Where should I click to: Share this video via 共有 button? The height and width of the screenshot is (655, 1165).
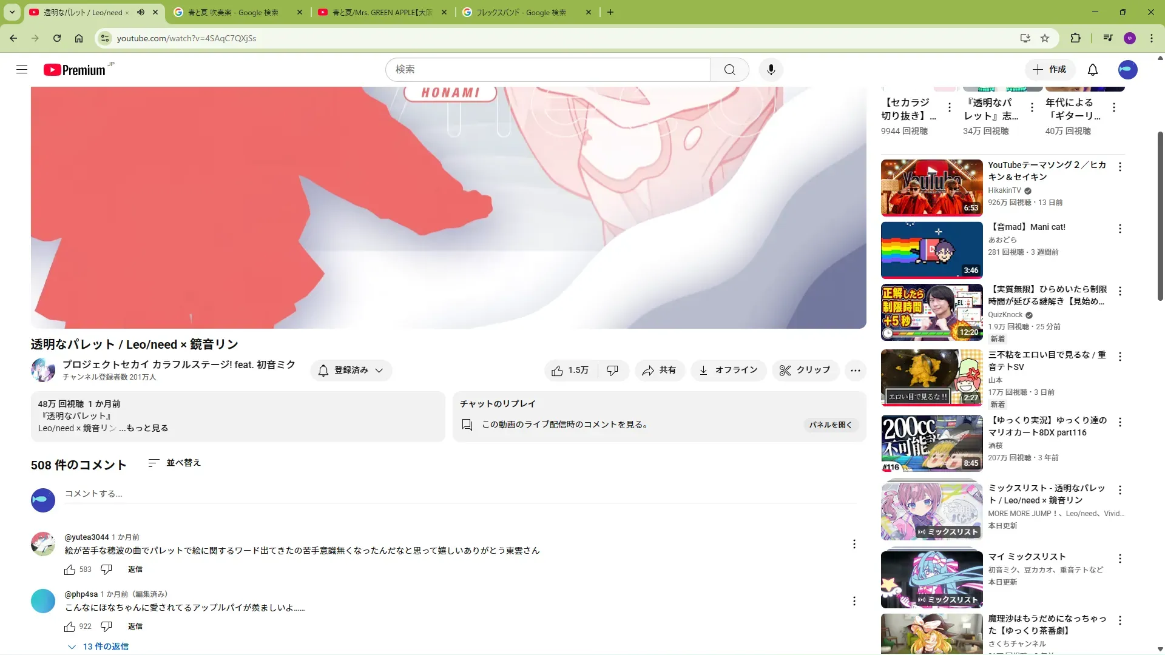660,370
